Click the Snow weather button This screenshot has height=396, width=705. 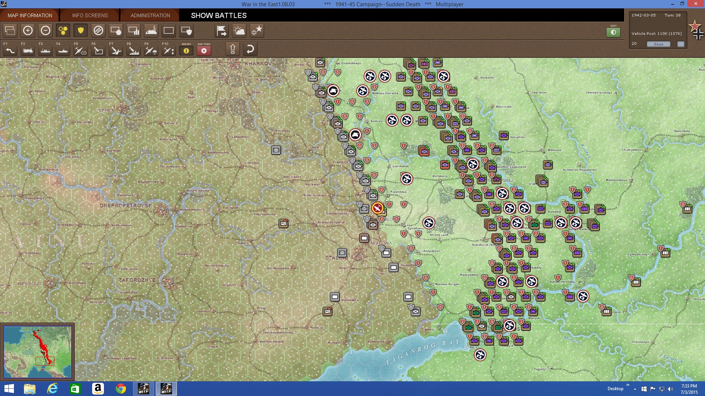click(x=658, y=44)
